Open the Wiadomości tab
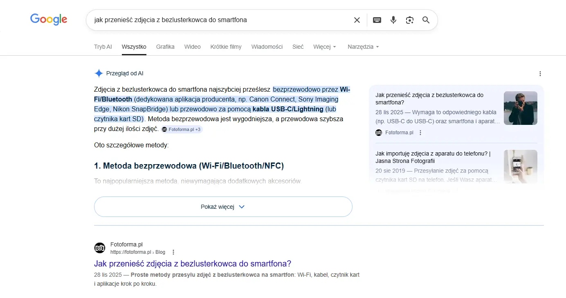This screenshot has height=298, width=566. [267, 47]
